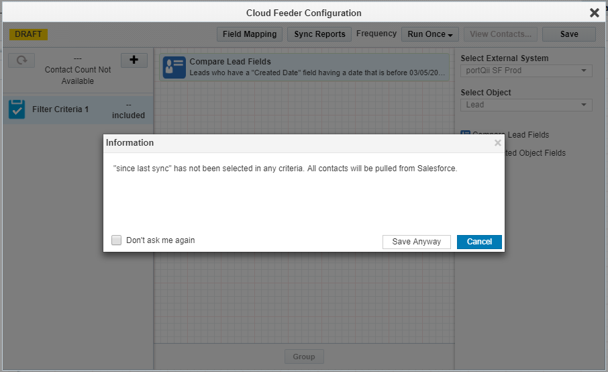Image resolution: width=608 pixels, height=372 pixels.
Task: Click the View Contacts button
Action: [x=500, y=34]
